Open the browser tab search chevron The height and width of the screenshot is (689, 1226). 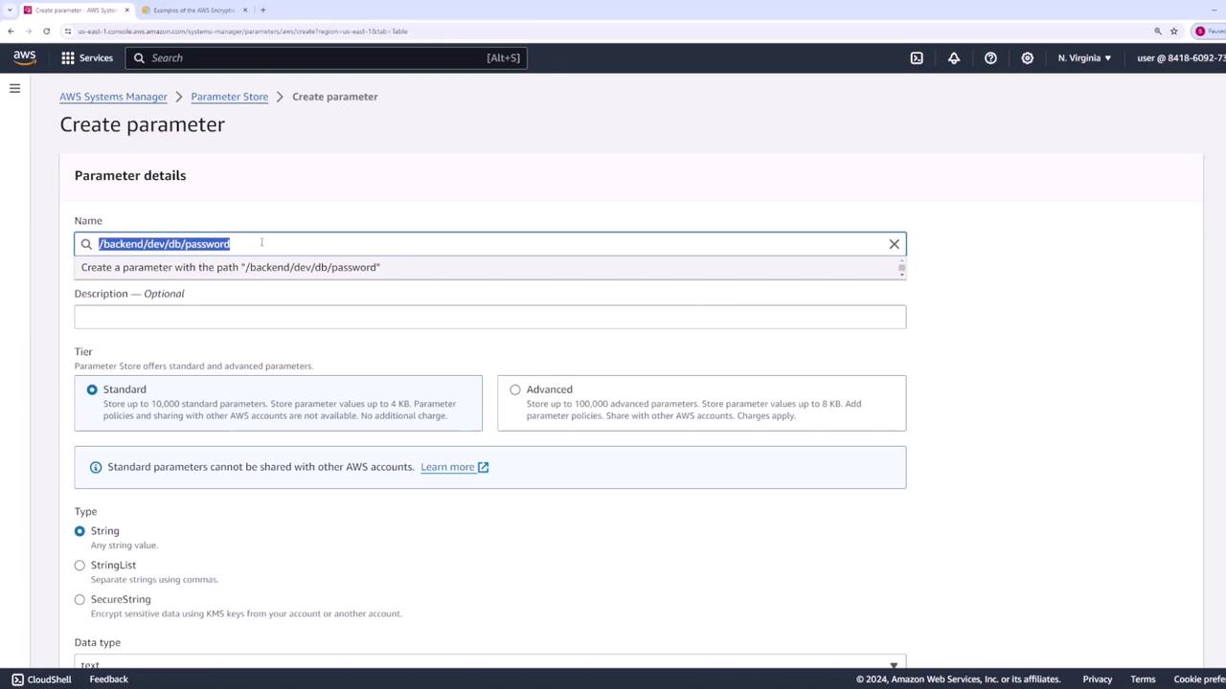pos(9,10)
